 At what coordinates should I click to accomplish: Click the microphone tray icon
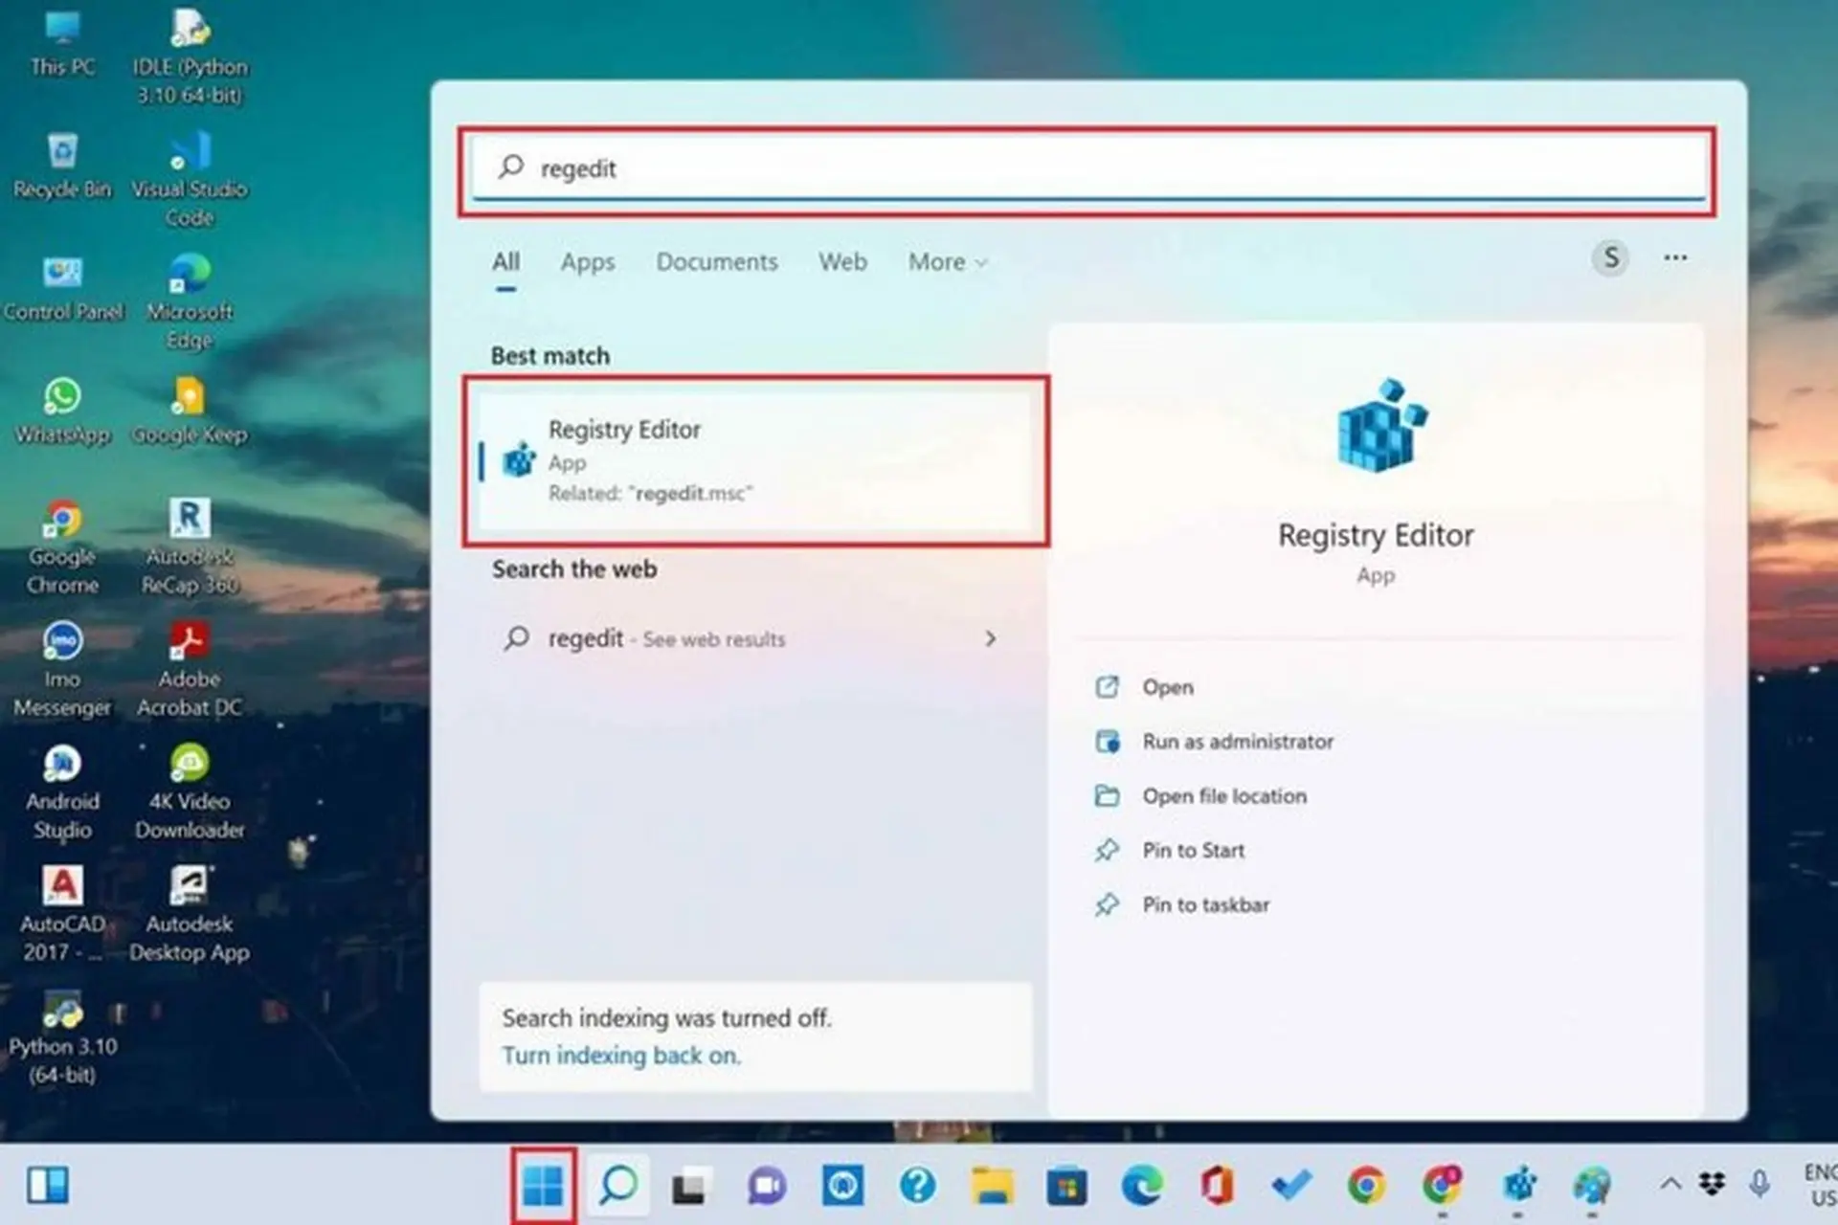[1760, 1185]
